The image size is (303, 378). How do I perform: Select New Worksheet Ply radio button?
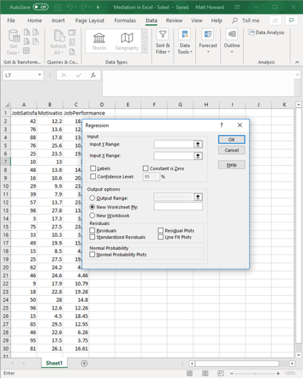(92, 207)
